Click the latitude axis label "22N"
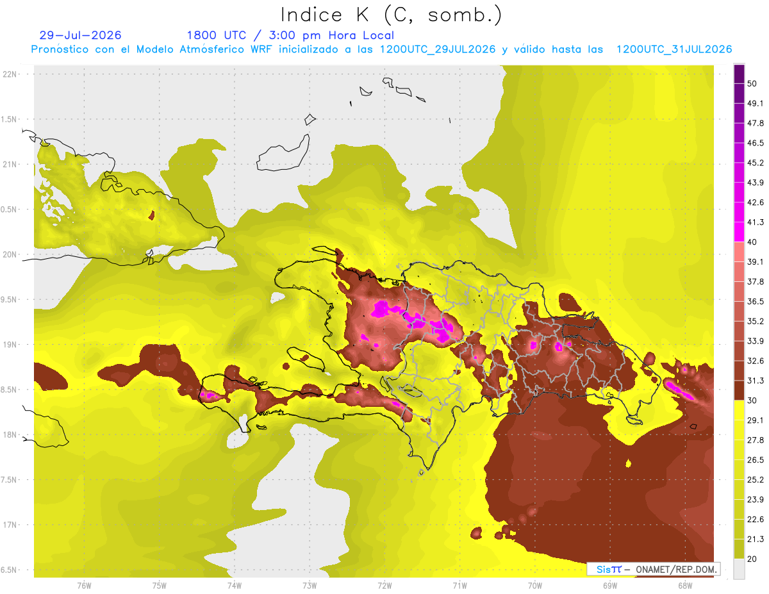 [x=10, y=74]
